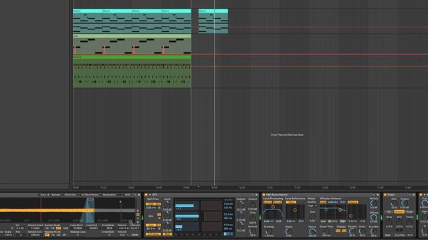Click the Pedal Dry/Wet value field
This screenshot has height=240, width=428.
pos(410,235)
